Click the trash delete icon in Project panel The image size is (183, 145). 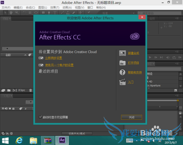(x=31, y=90)
